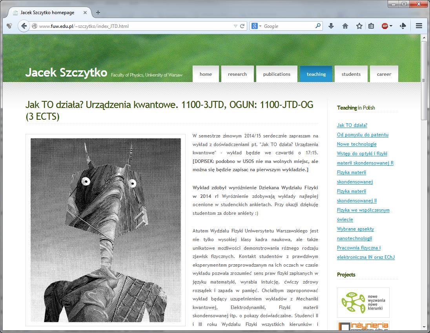Click the toolbar icon right of ABP dropdown
The width and height of the screenshot is (430, 333).
[x=403, y=26]
